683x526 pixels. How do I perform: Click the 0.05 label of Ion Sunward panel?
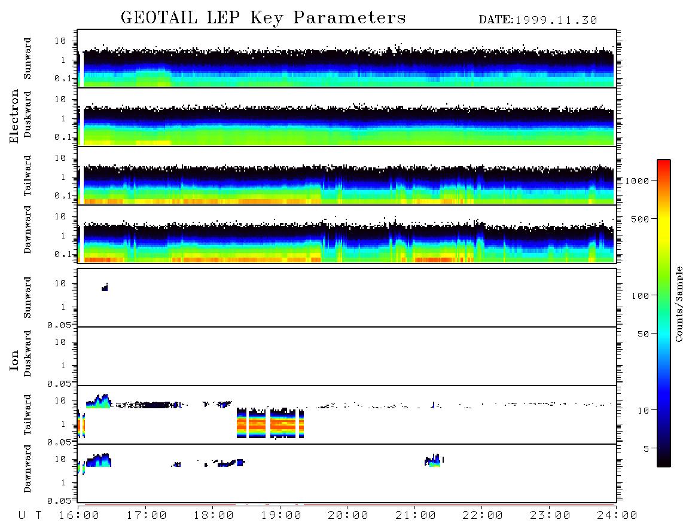tap(60, 325)
